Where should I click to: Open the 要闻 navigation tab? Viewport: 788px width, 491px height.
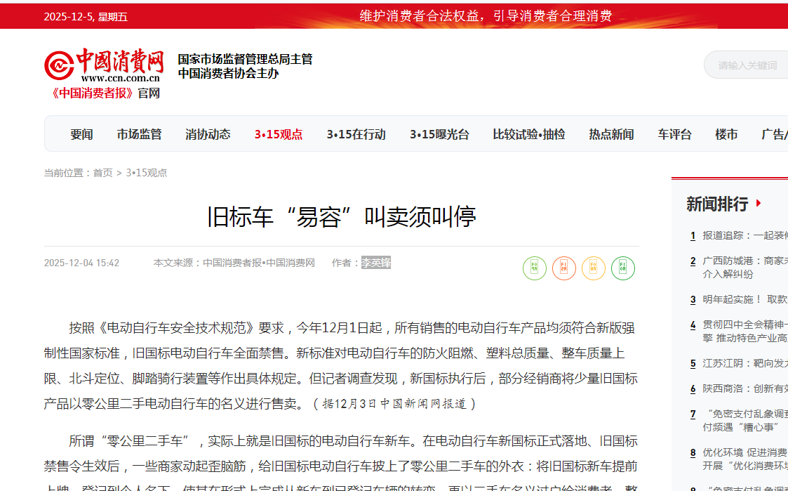(x=81, y=134)
